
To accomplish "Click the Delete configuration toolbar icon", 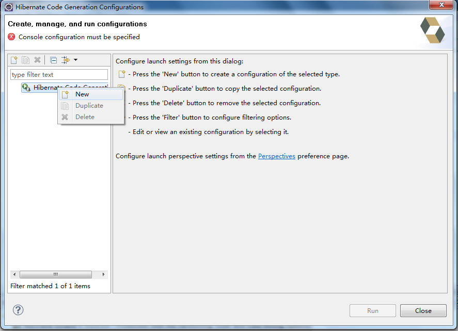I will click(x=37, y=60).
